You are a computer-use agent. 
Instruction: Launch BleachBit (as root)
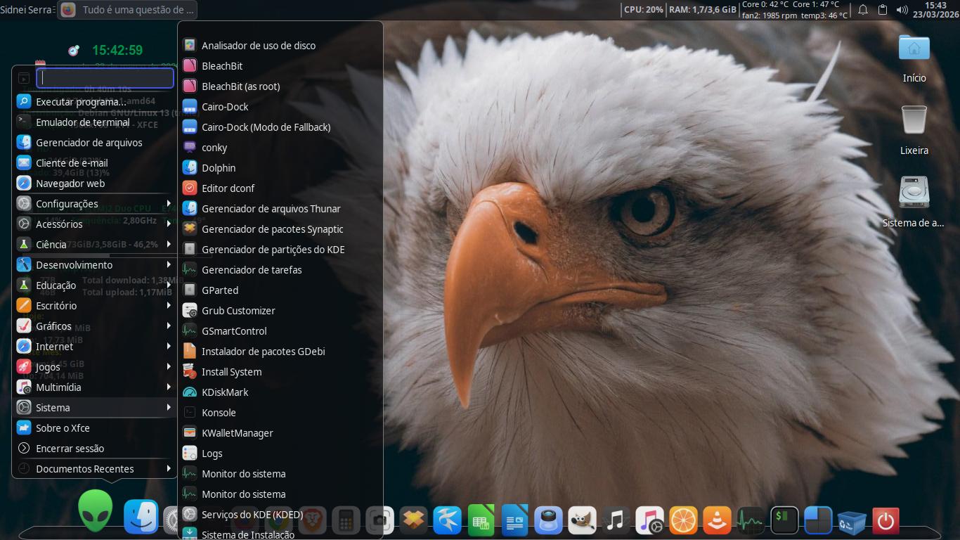pyautogui.click(x=240, y=86)
